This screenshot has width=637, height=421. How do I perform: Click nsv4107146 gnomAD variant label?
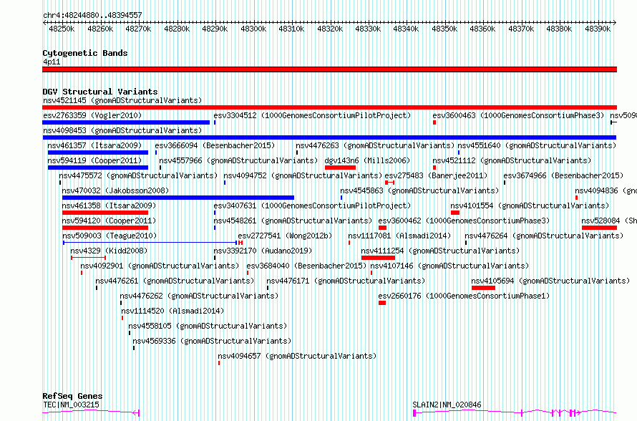click(449, 266)
